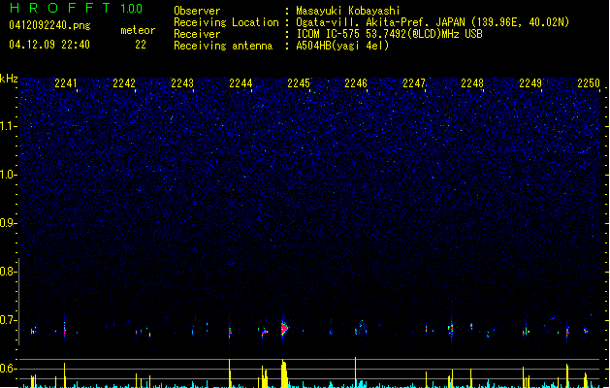Viewport: 610px width, 388px height.
Task: Click the kHz axis unit label
Action: [x=9, y=79]
